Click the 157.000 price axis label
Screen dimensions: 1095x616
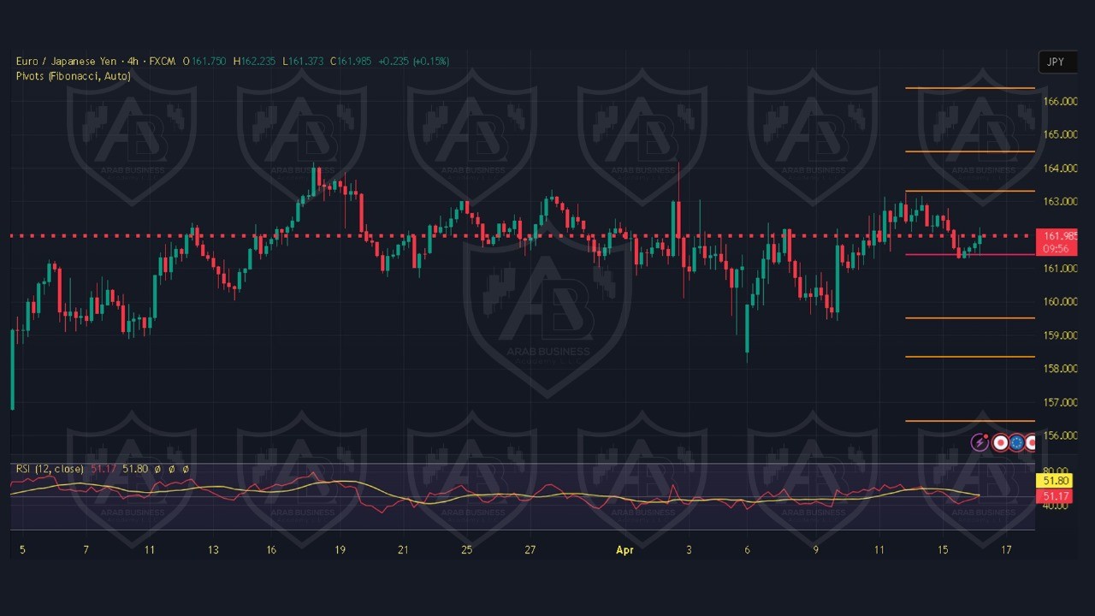pos(1060,402)
